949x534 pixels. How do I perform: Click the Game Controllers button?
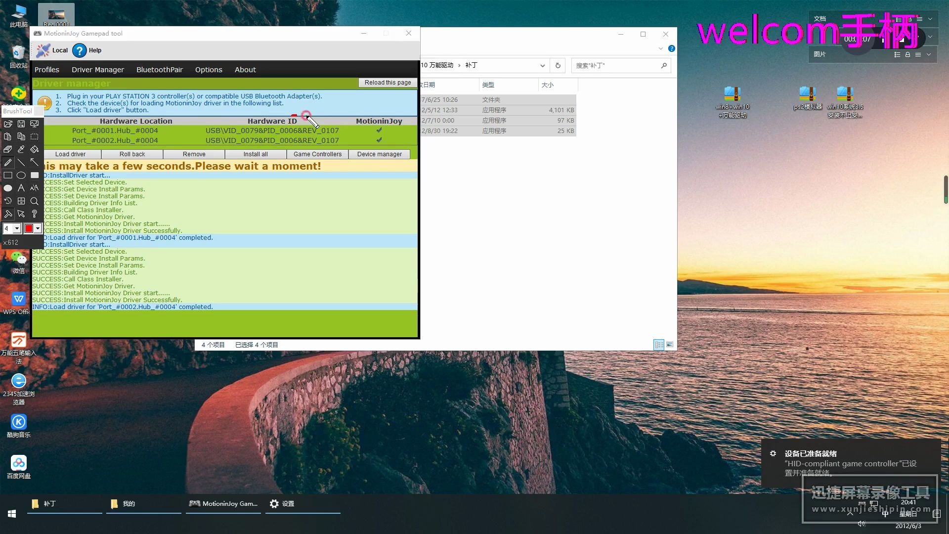(318, 154)
